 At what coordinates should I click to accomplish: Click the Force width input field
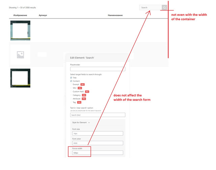coord(98,153)
